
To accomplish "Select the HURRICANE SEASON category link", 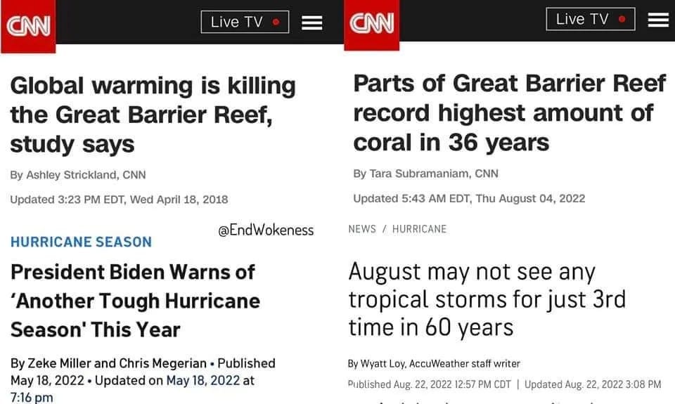I will [81, 242].
